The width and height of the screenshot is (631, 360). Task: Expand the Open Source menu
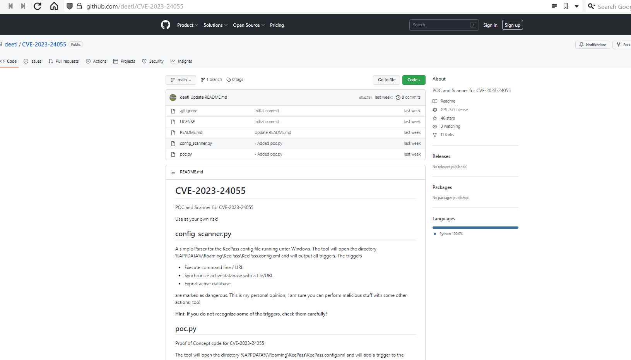coord(248,25)
